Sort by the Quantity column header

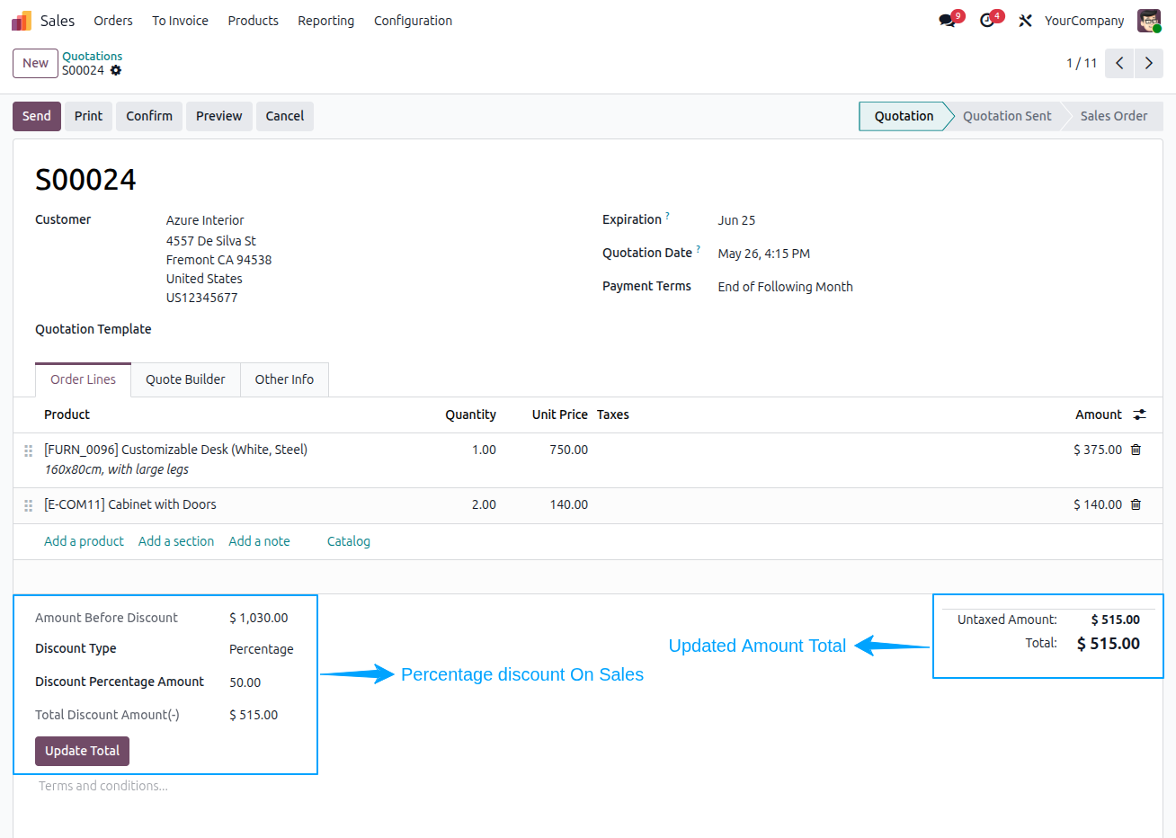click(x=470, y=415)
